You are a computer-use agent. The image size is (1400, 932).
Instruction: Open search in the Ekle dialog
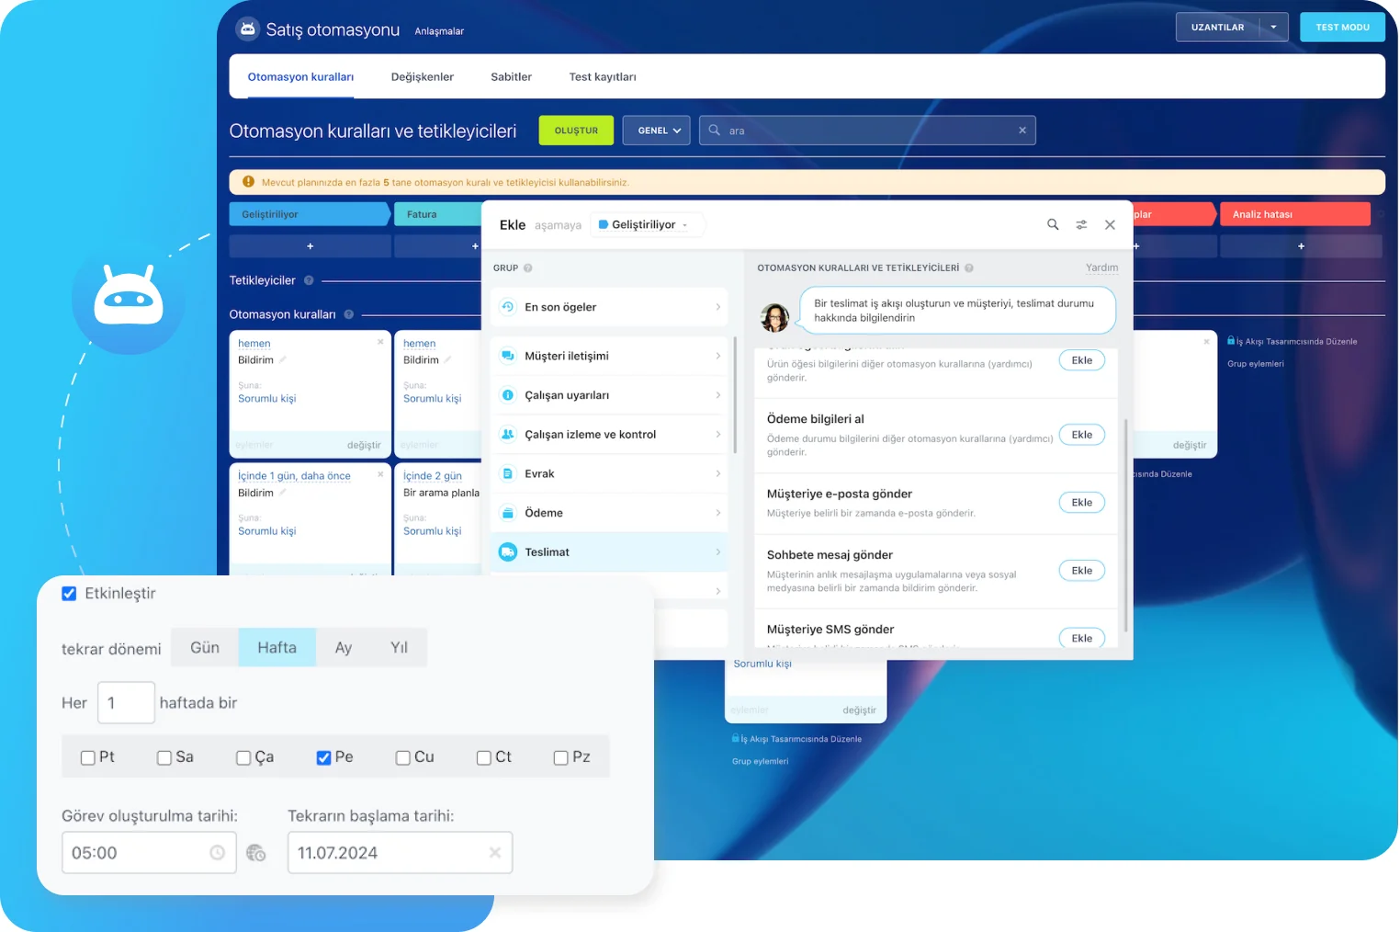(x=1053, y=223)
